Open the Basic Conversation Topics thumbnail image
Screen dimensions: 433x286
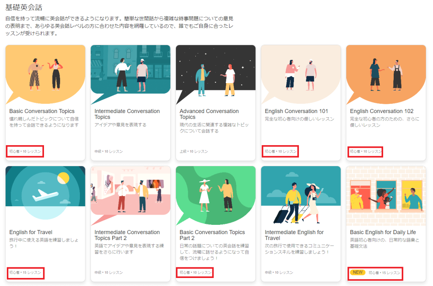(45, 74)
